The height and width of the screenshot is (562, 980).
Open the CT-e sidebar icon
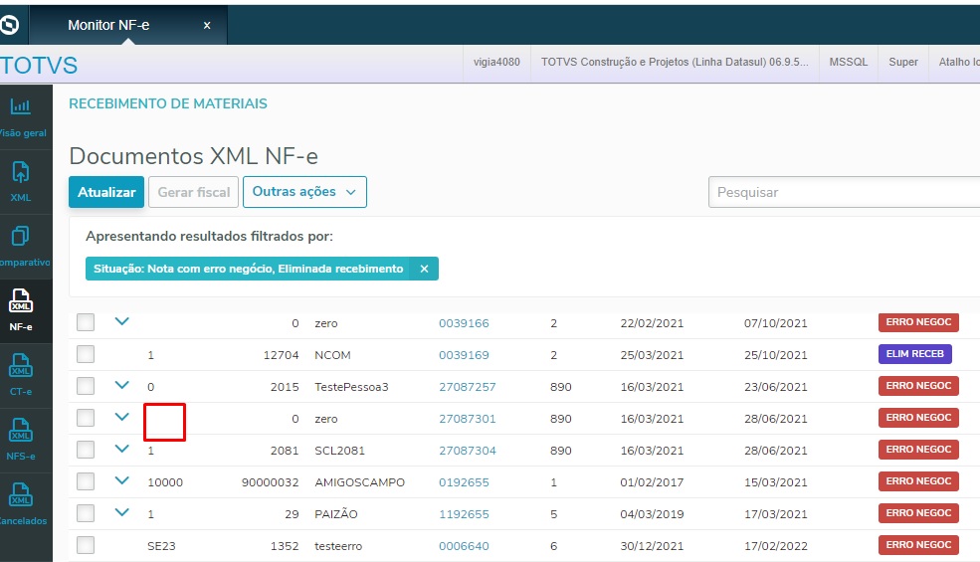20,366
